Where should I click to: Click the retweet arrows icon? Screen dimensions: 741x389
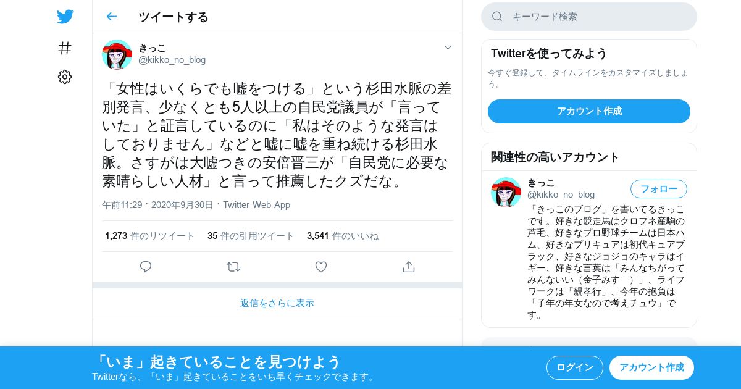pyautogui.click(x=233, y=267)
